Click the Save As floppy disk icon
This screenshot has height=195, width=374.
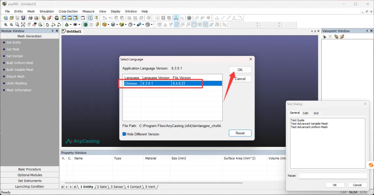pos(23,18)
